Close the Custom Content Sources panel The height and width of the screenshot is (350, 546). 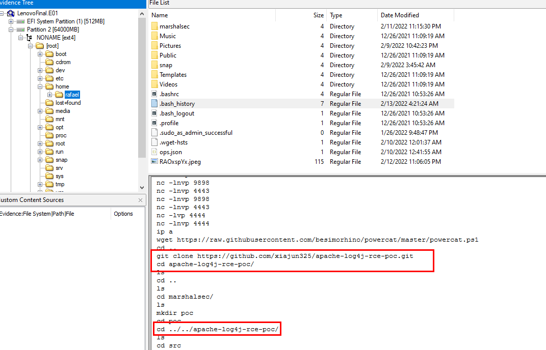140,200
